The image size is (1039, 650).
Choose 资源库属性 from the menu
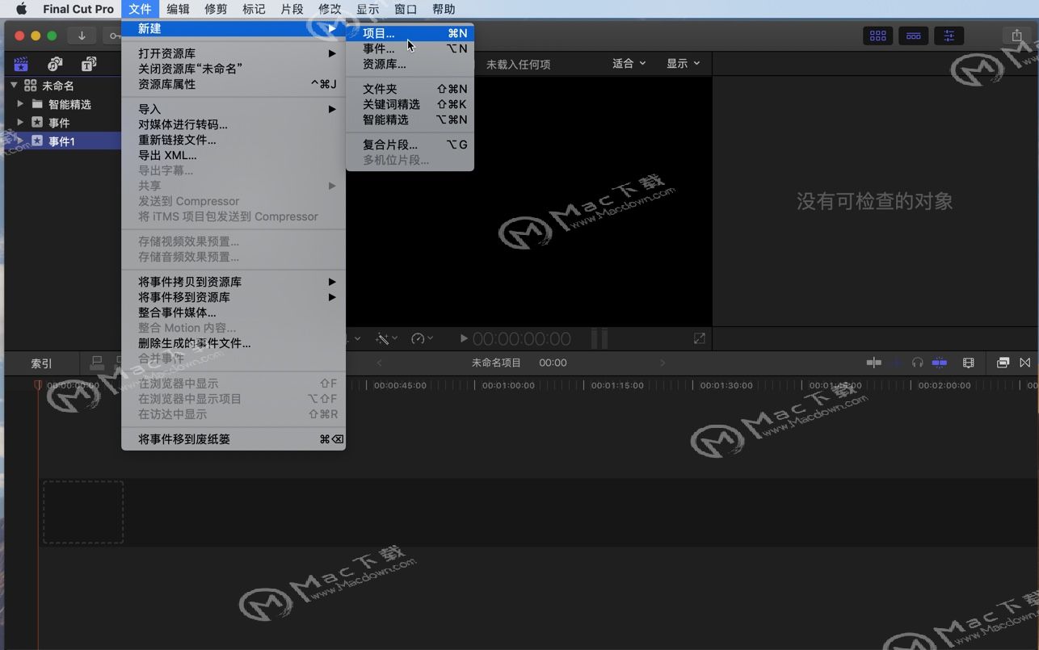(x=233, y=84)
